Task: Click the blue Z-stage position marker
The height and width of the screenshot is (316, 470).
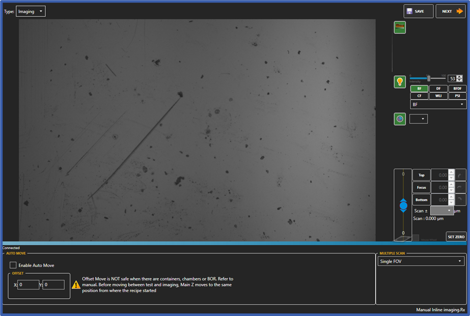Action: pos(403,205)
